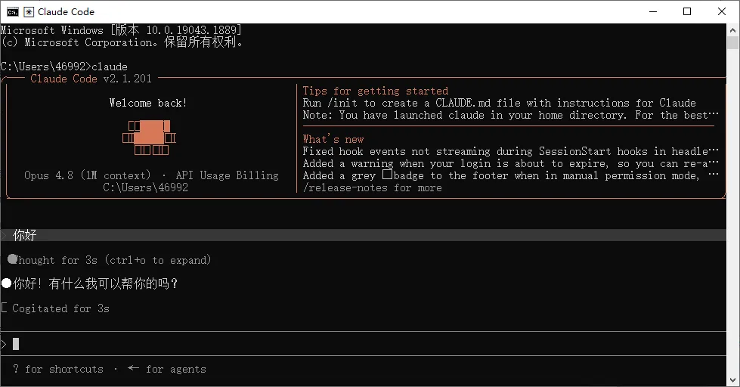Click the vertical scrollbar thumb
Viewport: 740px width, 387px height.
732,42
